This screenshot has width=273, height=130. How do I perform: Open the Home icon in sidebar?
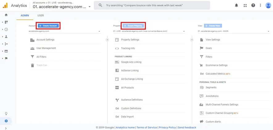coord(6,15)
